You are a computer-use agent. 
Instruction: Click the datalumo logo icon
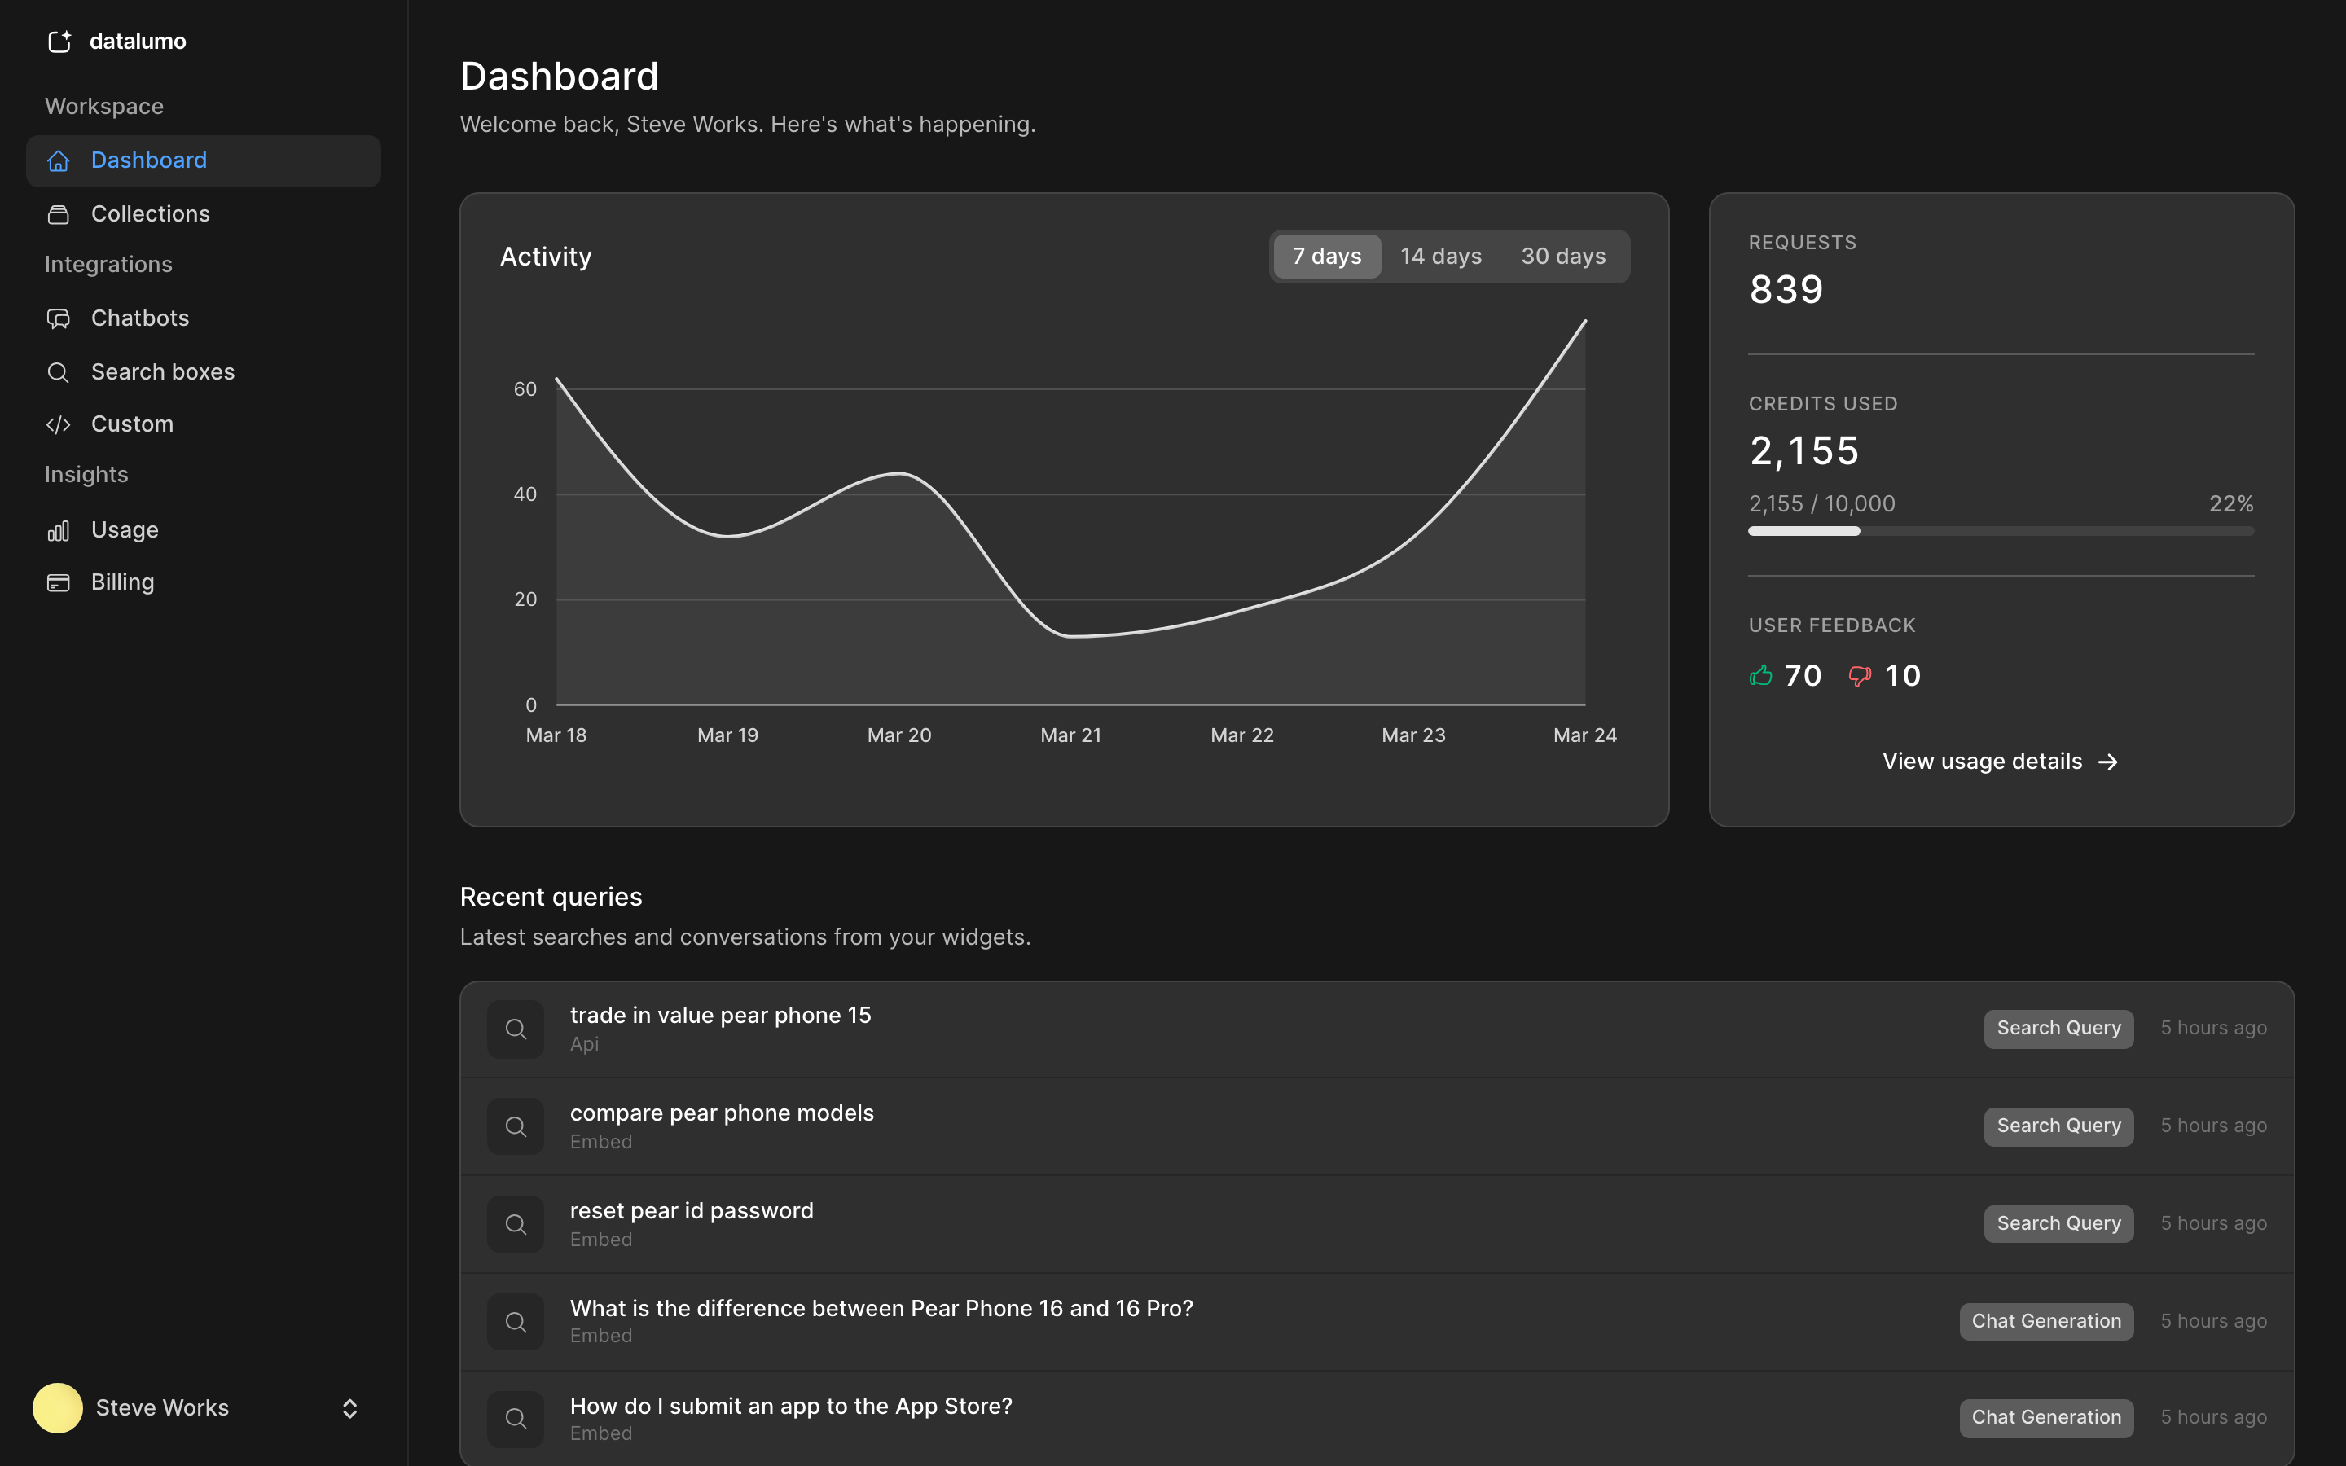pyautogui.click(x=60, y=42)
